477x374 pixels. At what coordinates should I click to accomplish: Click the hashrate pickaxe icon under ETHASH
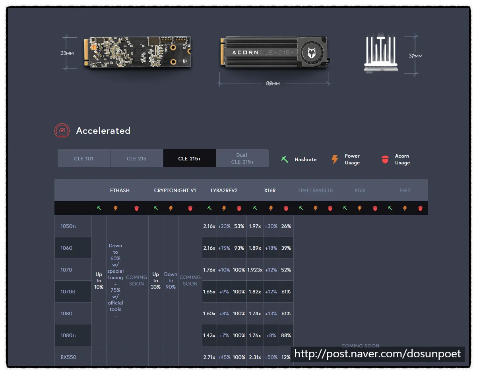(x=99, y=208)
